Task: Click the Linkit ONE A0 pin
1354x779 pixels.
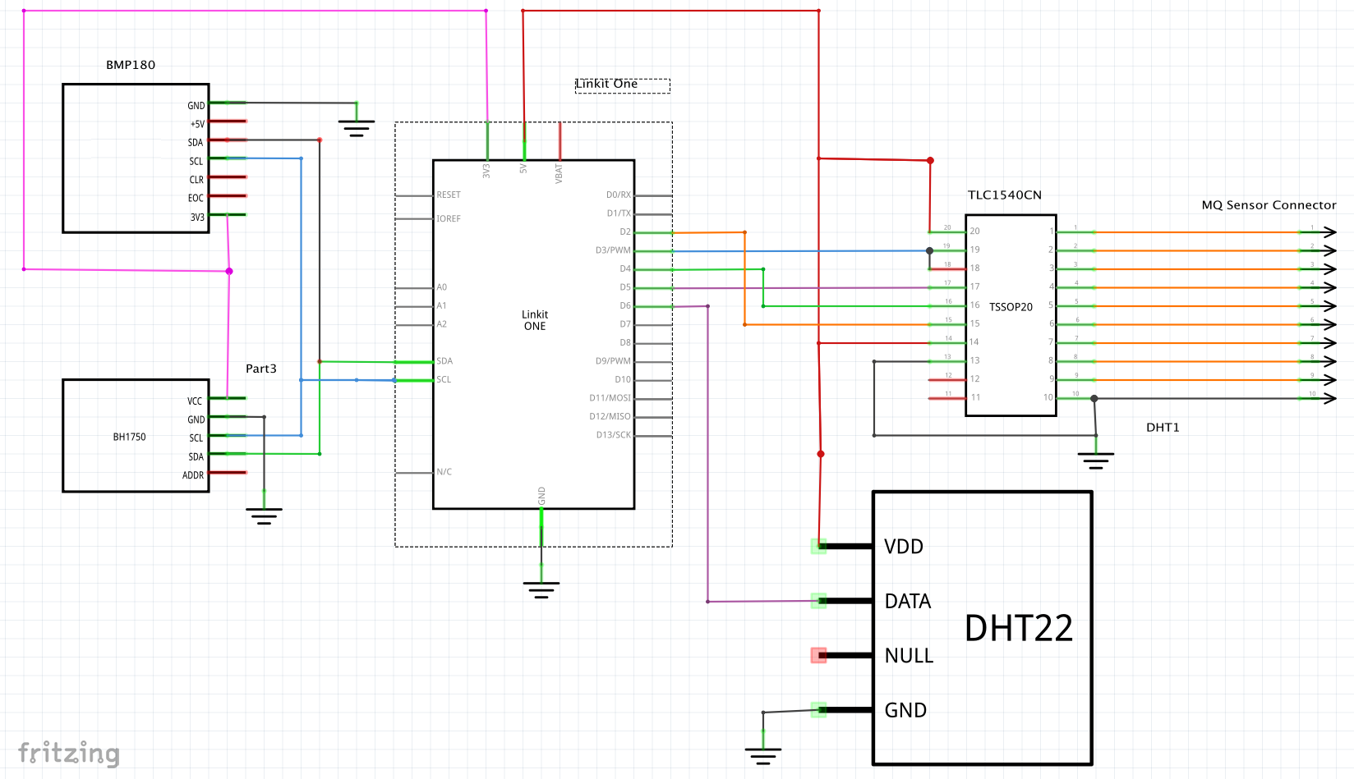Action: point(414,288)
